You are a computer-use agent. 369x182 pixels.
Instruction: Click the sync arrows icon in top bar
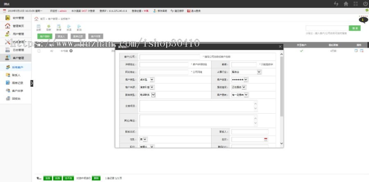pyautogui.click(x=336, y=4)
